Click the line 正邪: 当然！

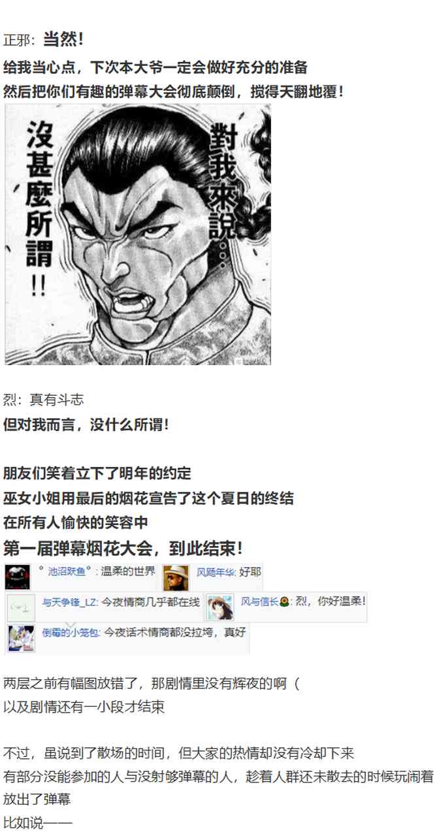point(44,40)
